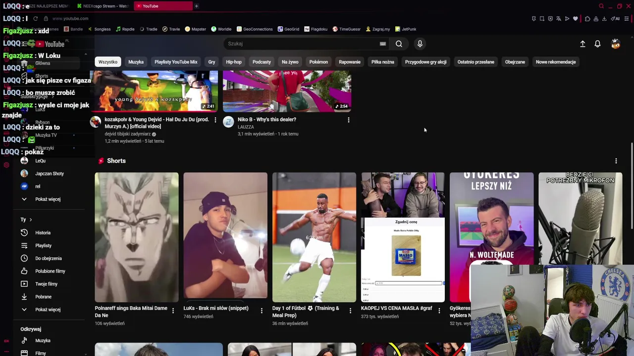Screen dimensions: 634x356
Task: Open the GeoGrid bookmark
Action: [288, 29]
